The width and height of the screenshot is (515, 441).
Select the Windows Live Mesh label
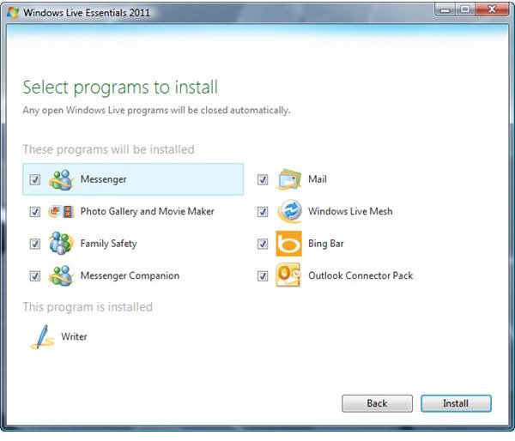350,211
